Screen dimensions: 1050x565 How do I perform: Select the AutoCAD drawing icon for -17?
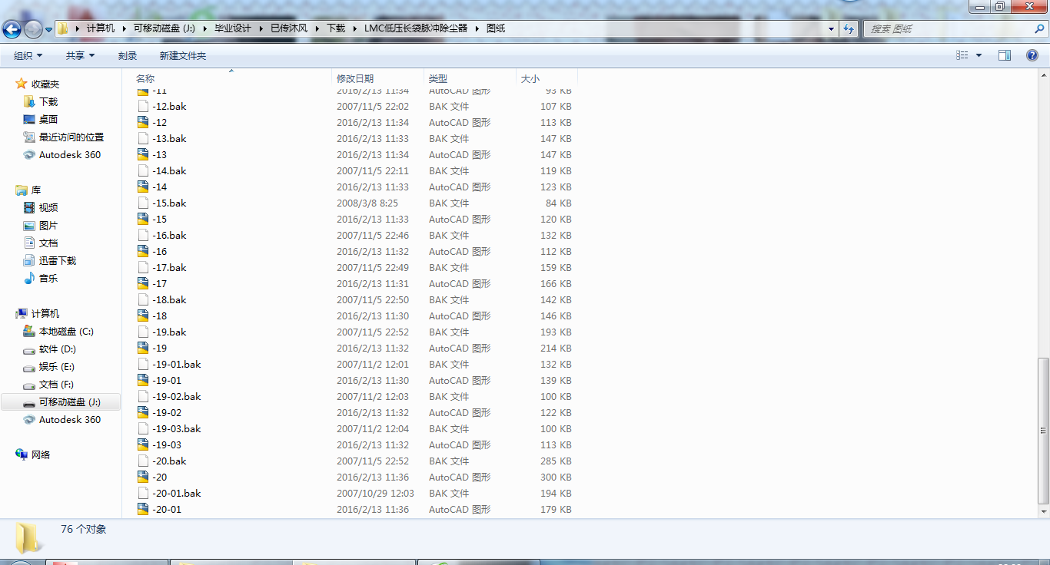[143, 284]
